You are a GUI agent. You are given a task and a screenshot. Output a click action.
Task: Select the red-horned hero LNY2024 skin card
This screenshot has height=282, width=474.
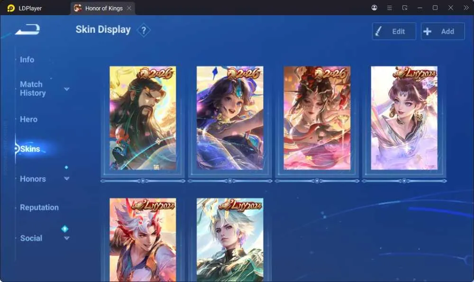tap(143, 240)
